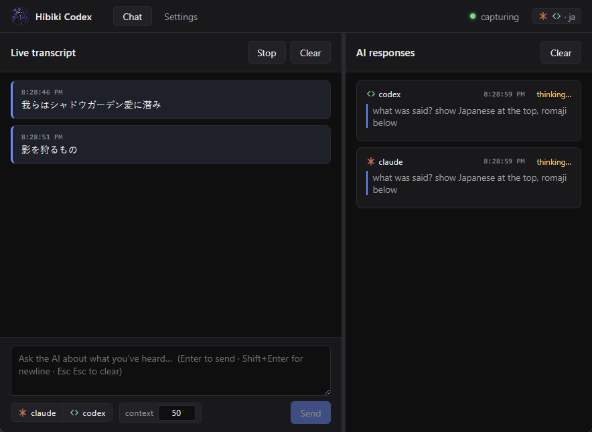Grab the textarea resize handle corner
Screen dimensions: 592x432
tap(327, 392)
